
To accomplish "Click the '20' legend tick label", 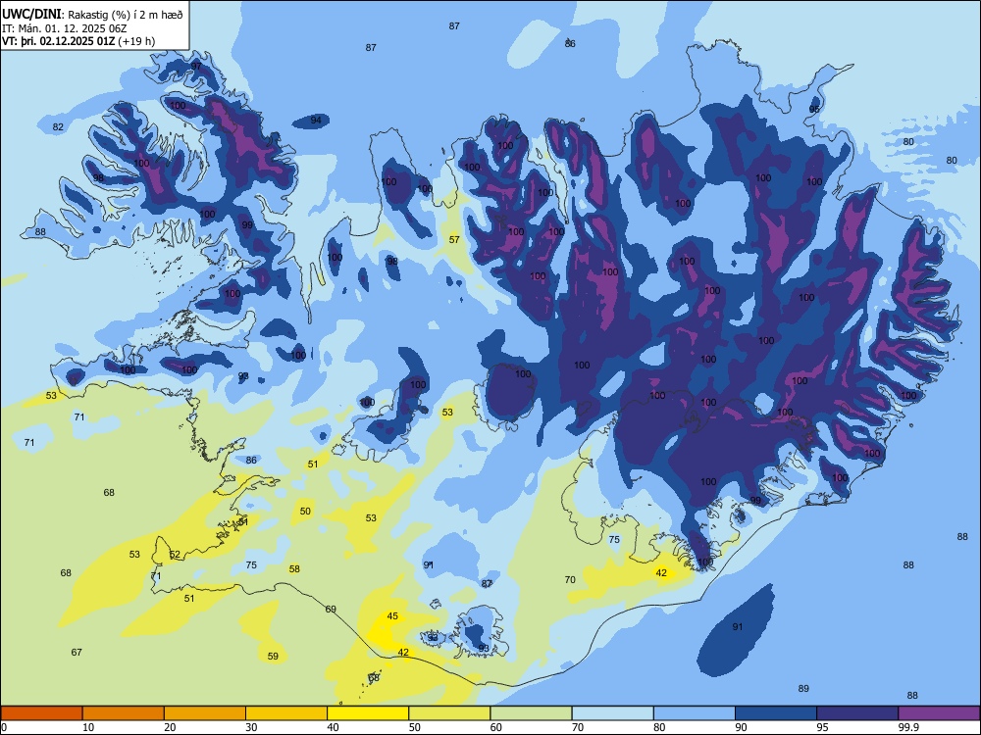I will click(x=170, y=727).
